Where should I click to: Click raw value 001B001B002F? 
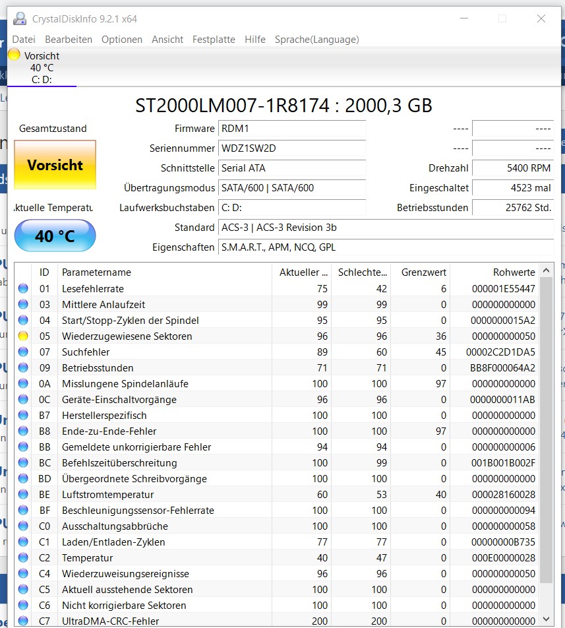pos(504,462)
